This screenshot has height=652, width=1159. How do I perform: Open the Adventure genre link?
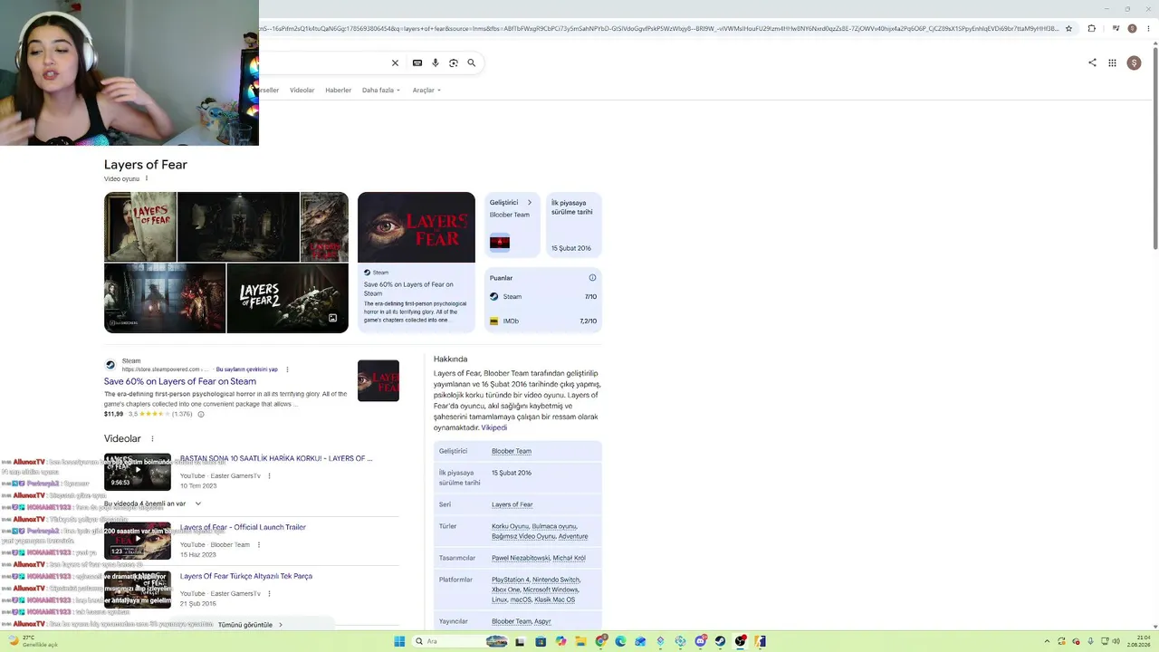(574, 536)
